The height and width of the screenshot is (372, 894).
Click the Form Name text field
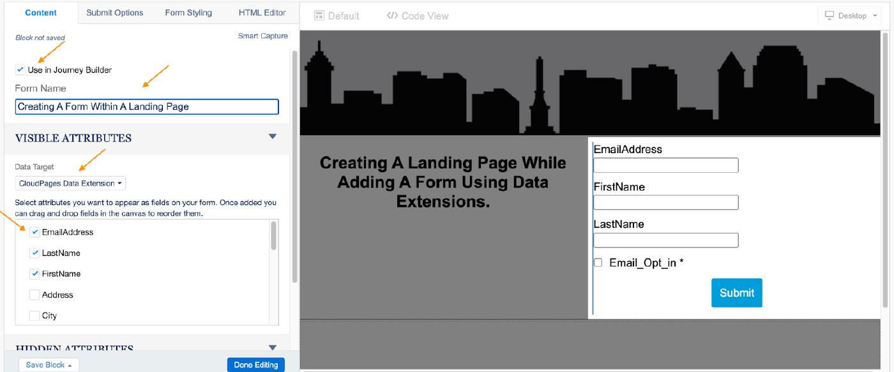pos(147,107)
